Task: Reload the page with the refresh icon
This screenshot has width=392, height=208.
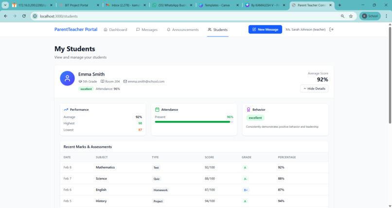Action: [x=24, y=16]
